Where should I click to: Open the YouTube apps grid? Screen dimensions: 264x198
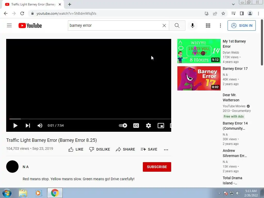coord(208,26)
